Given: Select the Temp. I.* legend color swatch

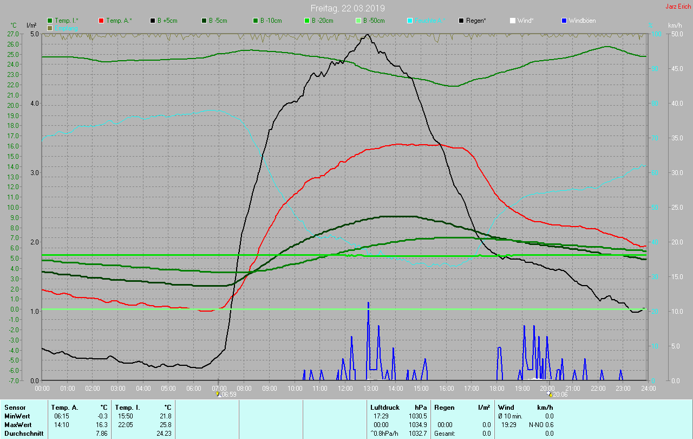Looking at the screenshot, I should click(x=50, y=21).
